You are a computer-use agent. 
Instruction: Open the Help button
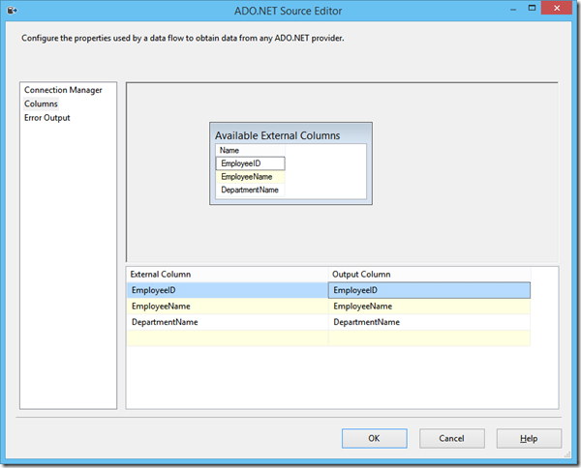tap(529, 438)
